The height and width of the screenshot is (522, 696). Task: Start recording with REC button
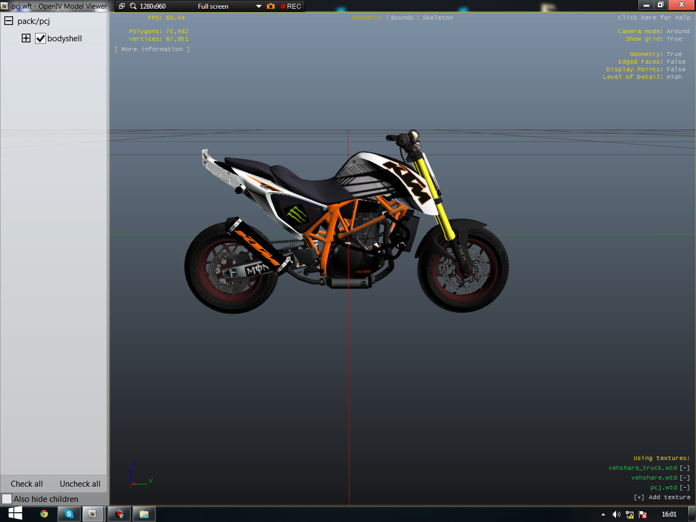pos(290,6)
